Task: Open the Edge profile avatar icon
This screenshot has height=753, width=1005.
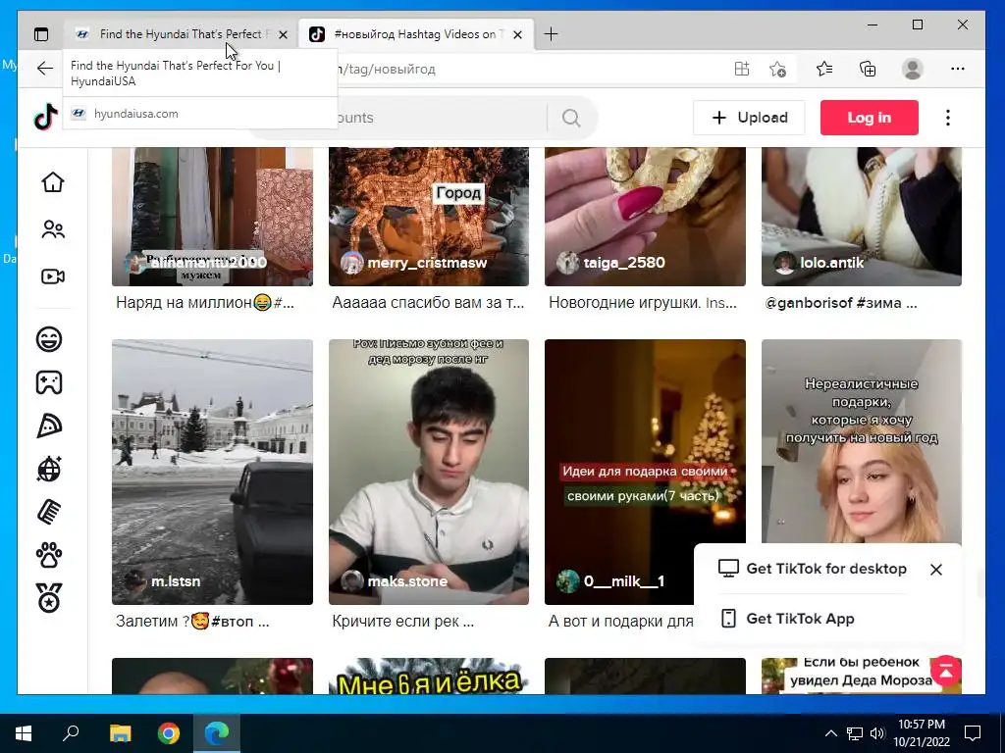Action: (912, 69)
